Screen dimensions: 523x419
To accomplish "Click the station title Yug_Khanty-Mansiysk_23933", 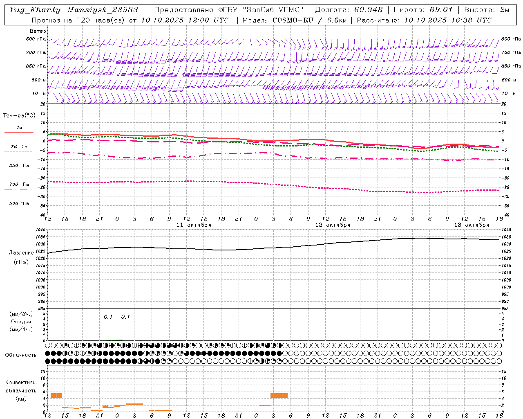I will 74,10.
